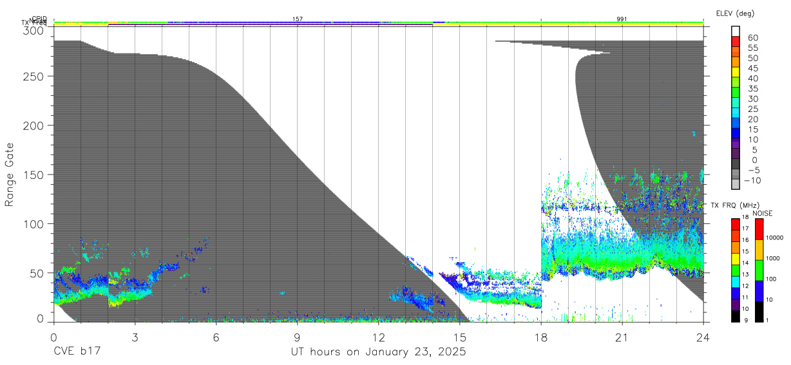This screenshot has height=365, width=791.
Task: Click the 'ELEV (deg)' colorbar title
Action: pyautogui.click(x=735, y=14)
